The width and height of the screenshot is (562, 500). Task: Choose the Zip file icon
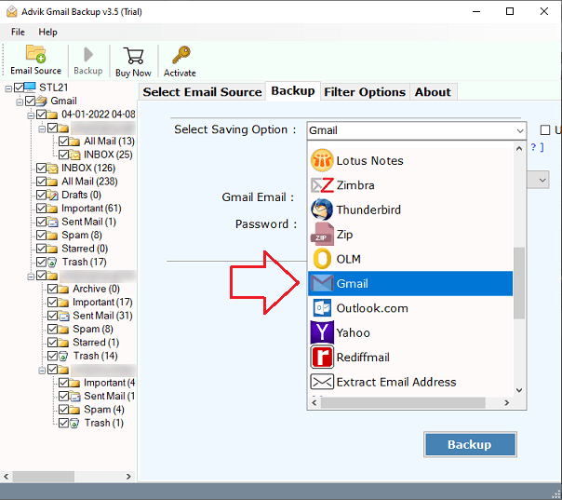[322, 235]
